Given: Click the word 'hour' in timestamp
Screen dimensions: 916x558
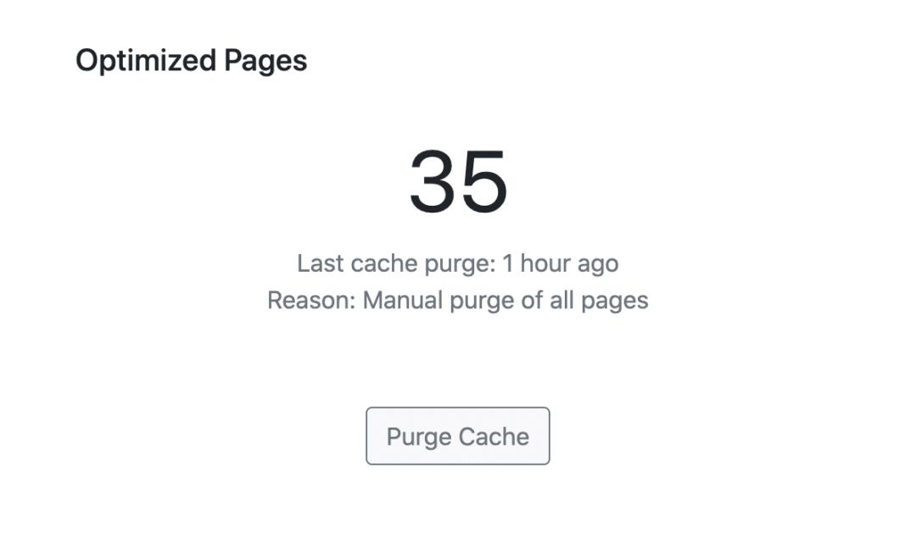Looking at the screenshot, I should click(x=546, y=263).
